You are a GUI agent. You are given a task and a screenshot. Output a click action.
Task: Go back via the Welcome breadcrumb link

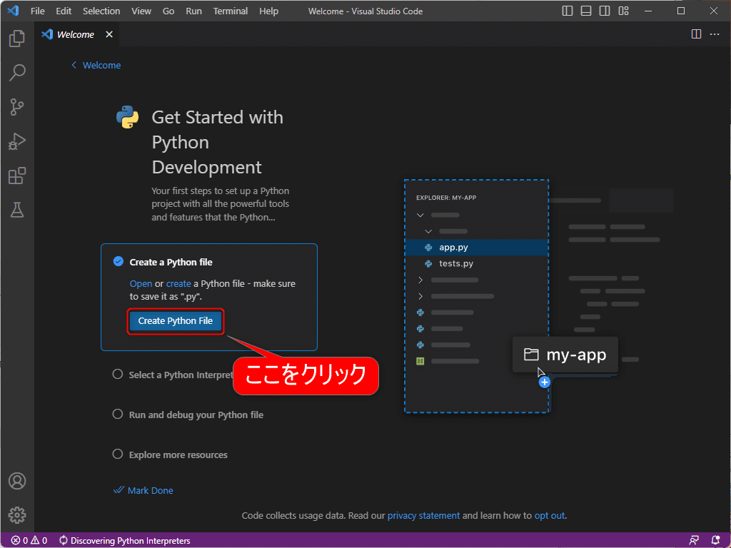pos(96,65)
